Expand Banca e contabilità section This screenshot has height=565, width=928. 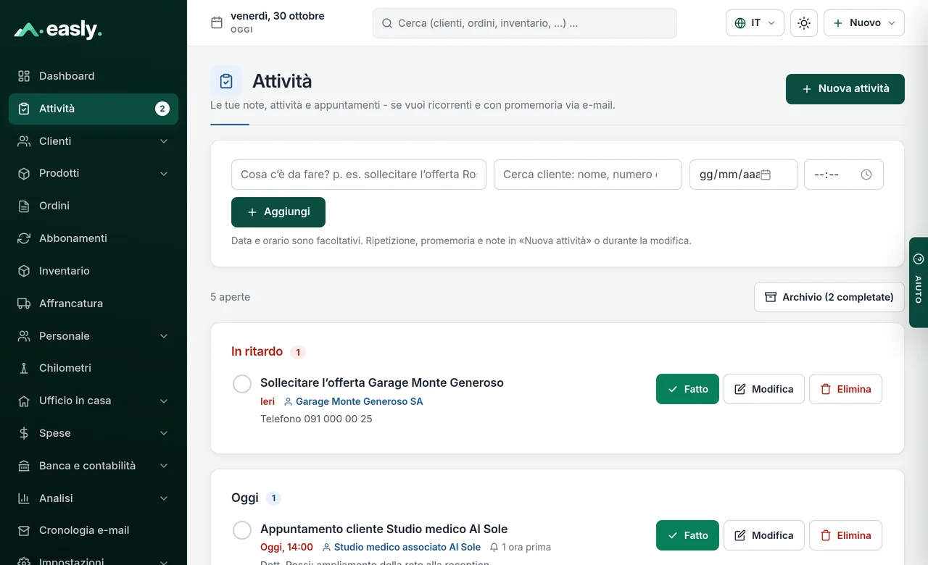pos(94,466)
